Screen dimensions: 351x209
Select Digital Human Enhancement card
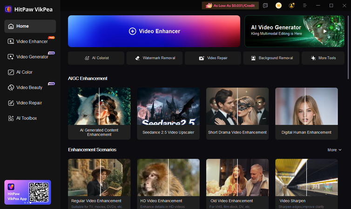point(306,114)
